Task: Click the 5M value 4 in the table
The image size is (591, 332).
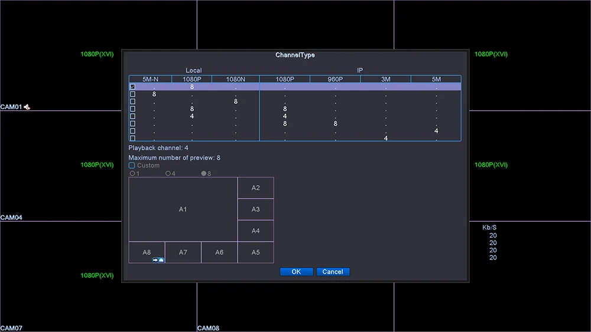Action: coord(436,131)
